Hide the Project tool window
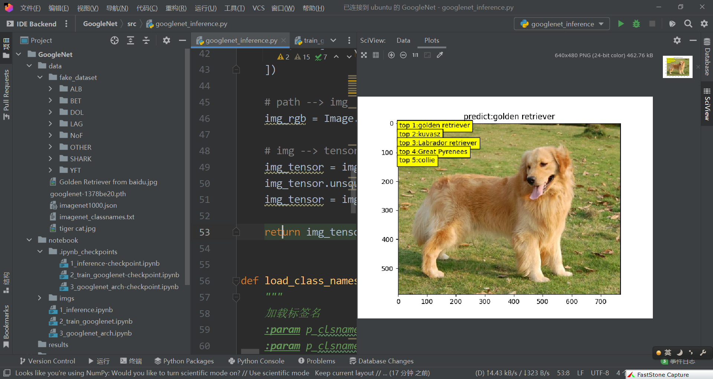Screen dimensions: 713x379 coord(182,41)
